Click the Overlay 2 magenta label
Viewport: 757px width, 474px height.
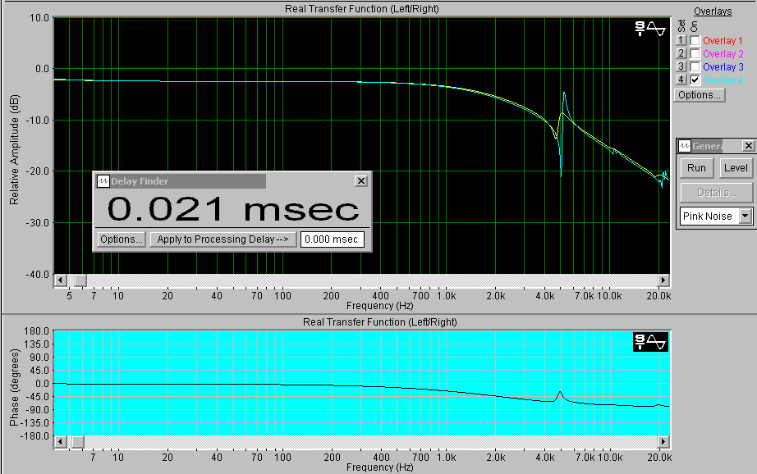pos(723,54)
